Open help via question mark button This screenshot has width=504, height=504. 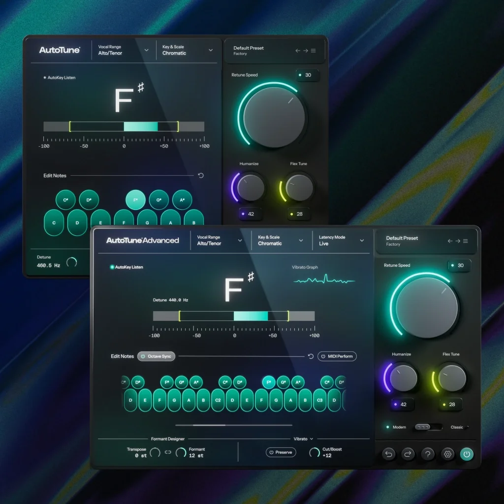pos(428,454)
